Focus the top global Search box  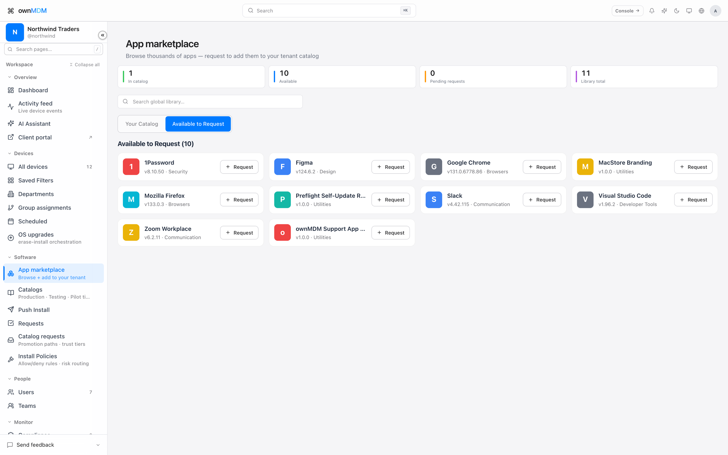[329, 11]
